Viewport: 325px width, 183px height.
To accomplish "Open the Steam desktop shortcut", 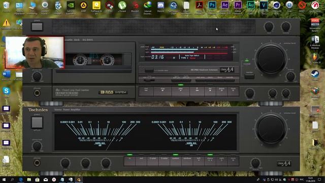I will point(315,76).
